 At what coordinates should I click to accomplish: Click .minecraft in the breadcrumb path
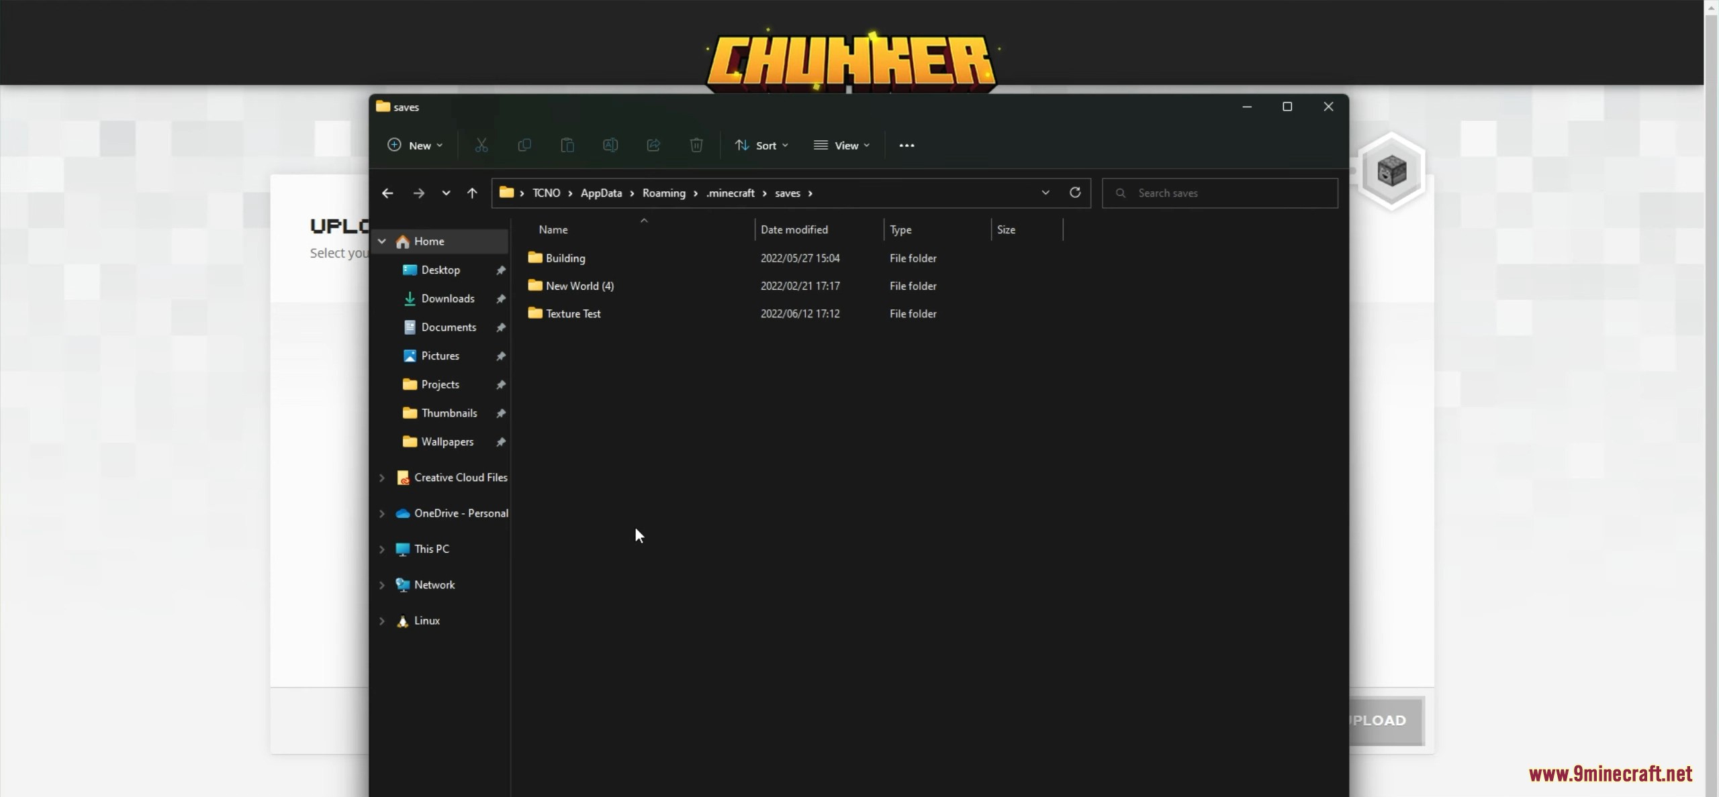731,193
